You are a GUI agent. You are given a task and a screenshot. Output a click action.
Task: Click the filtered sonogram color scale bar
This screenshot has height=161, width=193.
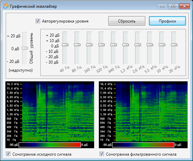143,145
